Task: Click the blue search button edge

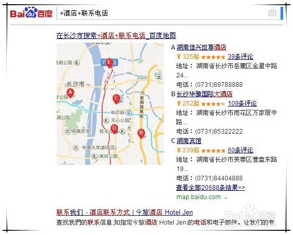Action: 282,13
